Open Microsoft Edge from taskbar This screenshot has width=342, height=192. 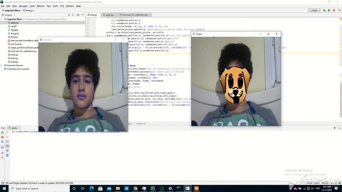pos(91,188)
